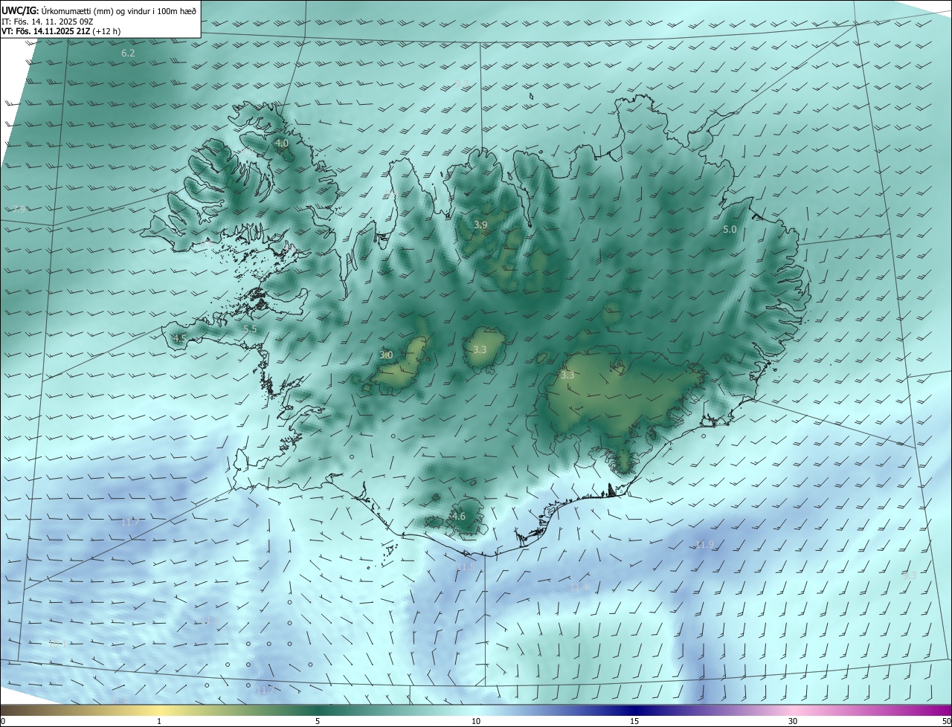Click the '15' tick label on color scale
Screen dimensions: 952x727
[x=634, y=721]
